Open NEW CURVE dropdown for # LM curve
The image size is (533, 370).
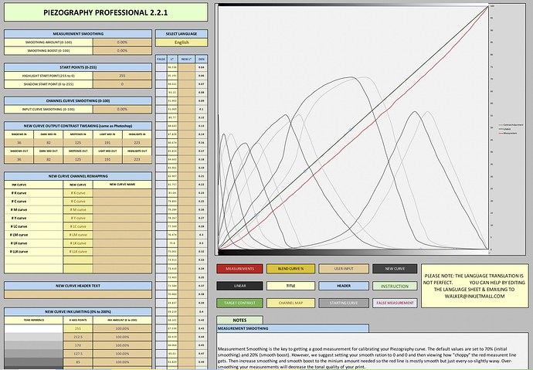(78, 235)
